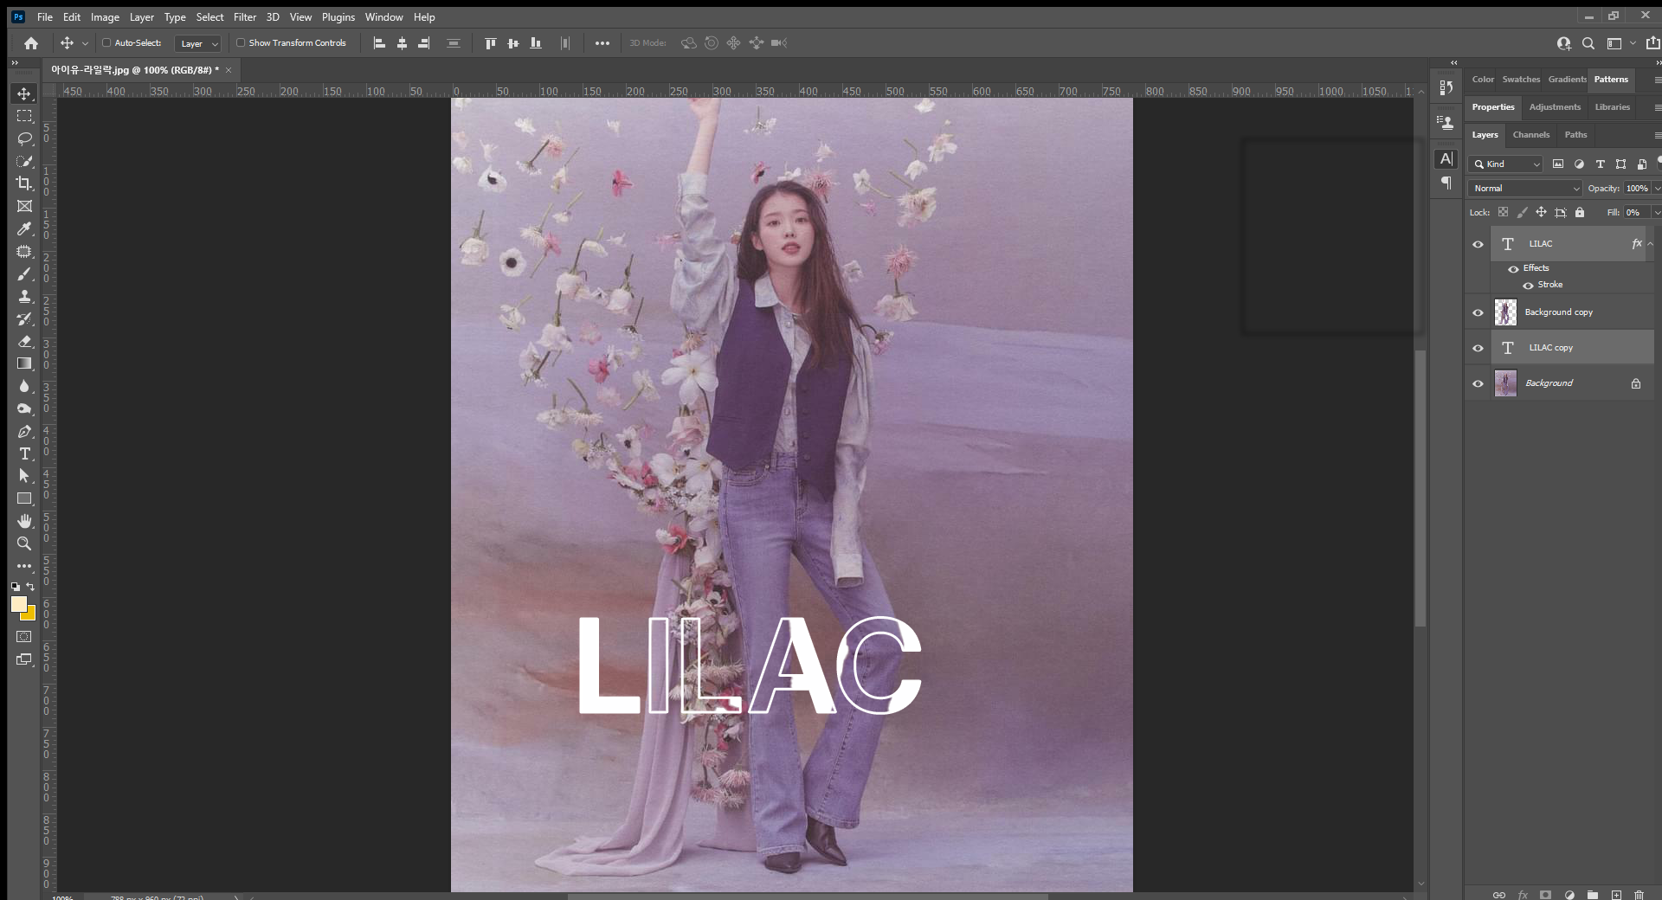1662x900 pixels.
Task: Select the Brush tool
Action: (24, 273)
